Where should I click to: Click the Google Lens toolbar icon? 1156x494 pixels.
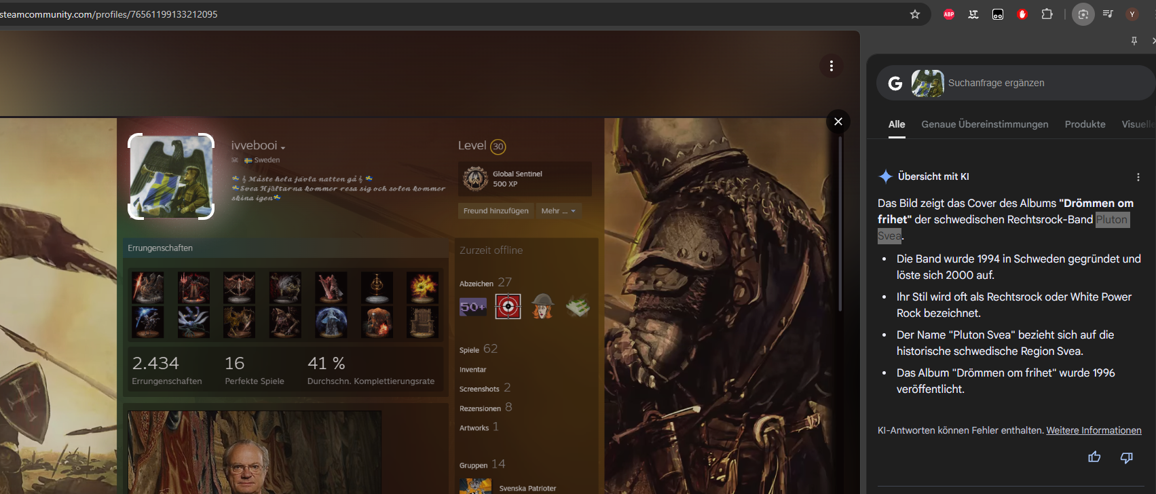[x=1083, y=14]
